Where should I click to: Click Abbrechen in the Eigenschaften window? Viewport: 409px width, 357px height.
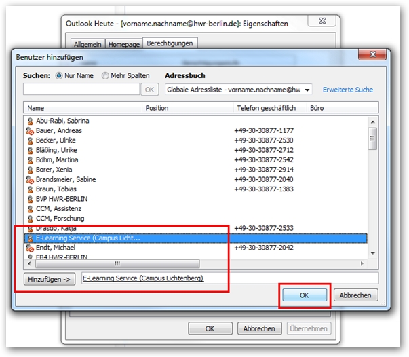pyautogui.click(x=259, y=328)
